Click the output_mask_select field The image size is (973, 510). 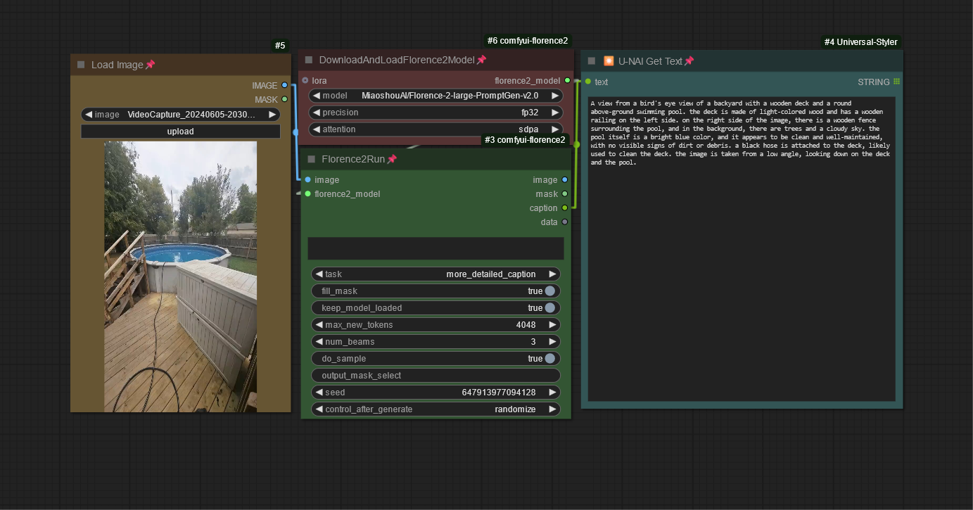435,376
